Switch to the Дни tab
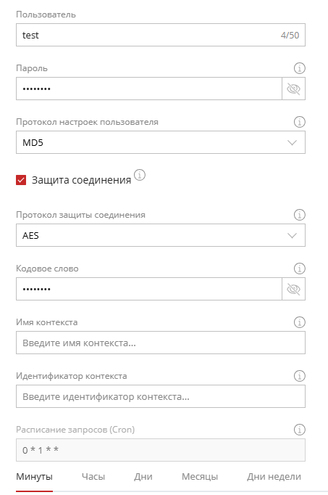 [143, 477]
